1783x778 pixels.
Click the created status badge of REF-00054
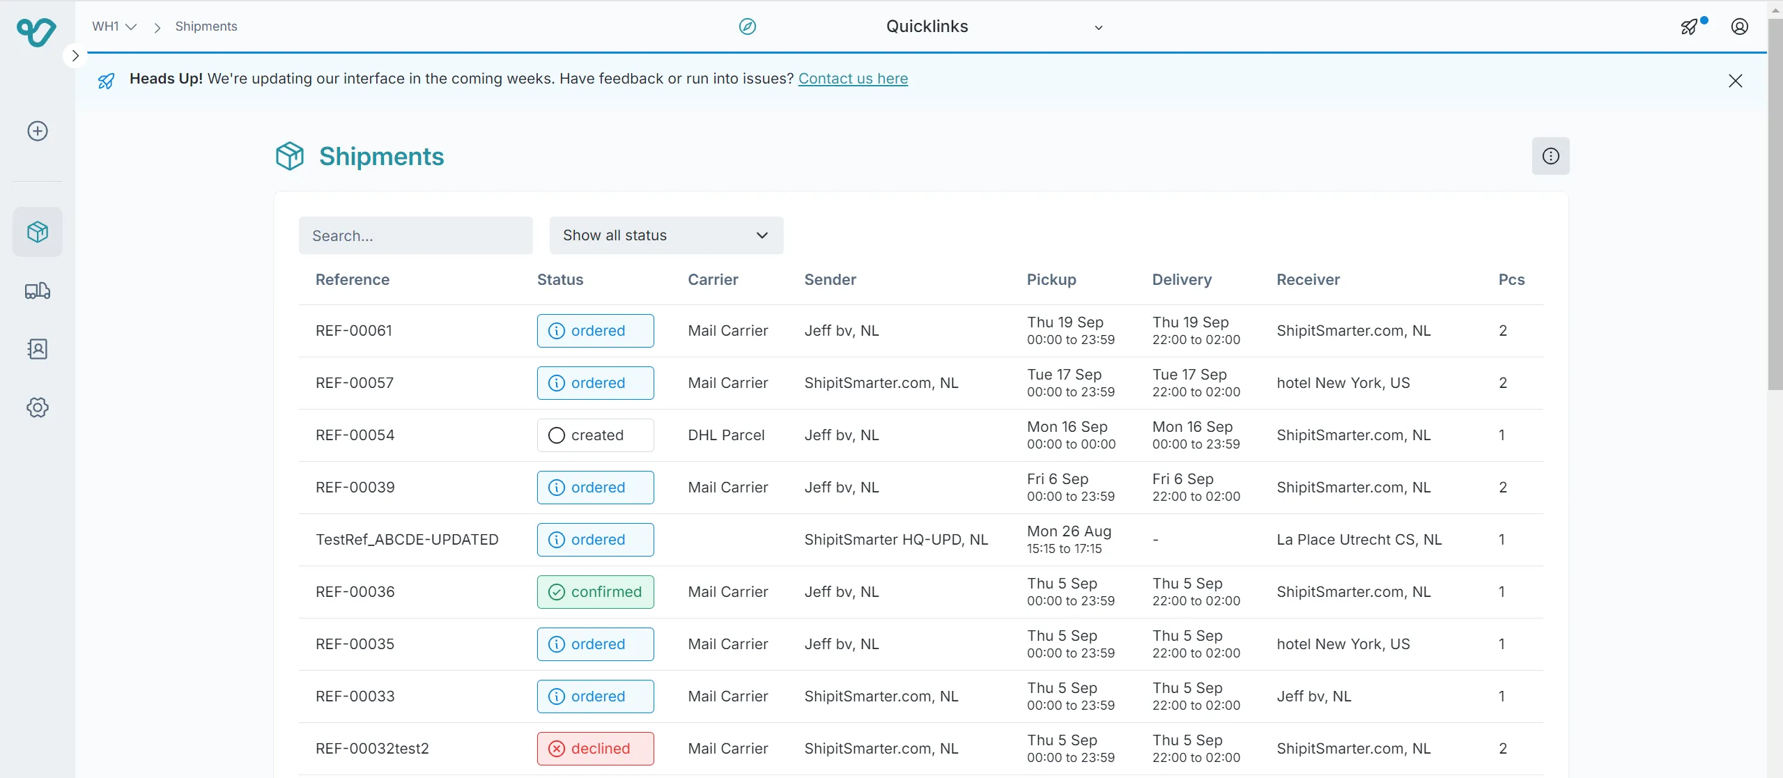pyautogui.click(x=596, y=435)
